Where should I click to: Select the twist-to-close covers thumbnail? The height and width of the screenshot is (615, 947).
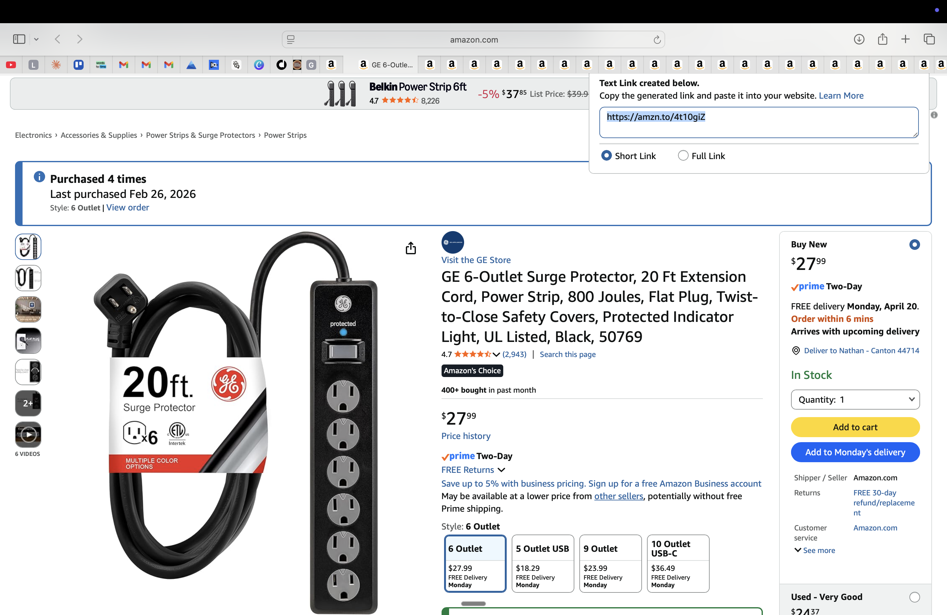pyautogui.click(x=28, y=372)
